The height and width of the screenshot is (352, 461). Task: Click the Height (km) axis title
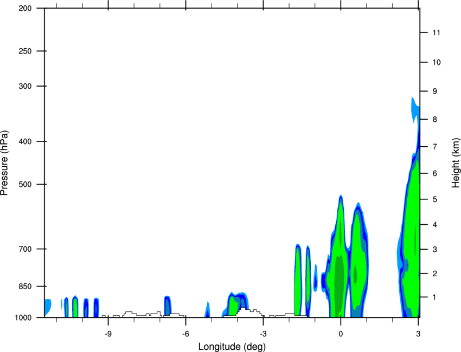point(456,162)
